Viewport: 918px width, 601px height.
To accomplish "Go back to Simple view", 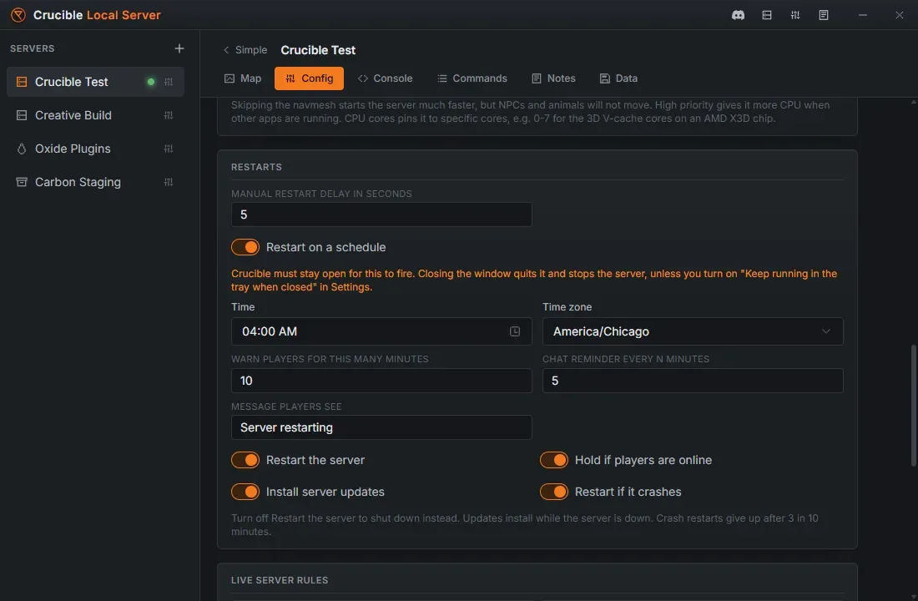I will 245,50.
